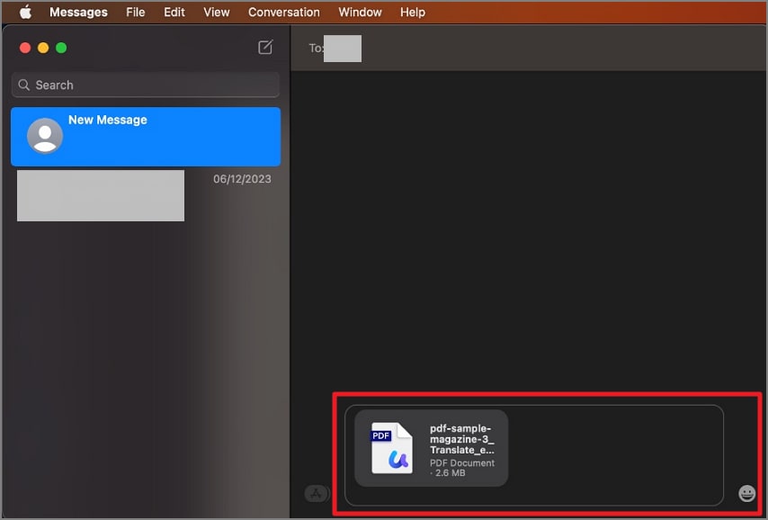Open the Conversation menu
768x520 pixels.
[x=284, y=13]
